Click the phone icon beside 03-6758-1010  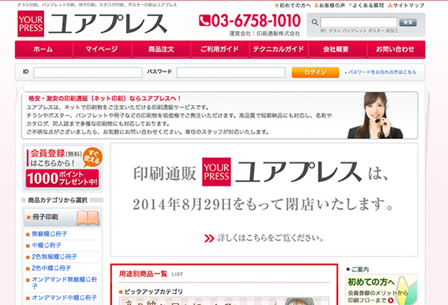[204, 20]
